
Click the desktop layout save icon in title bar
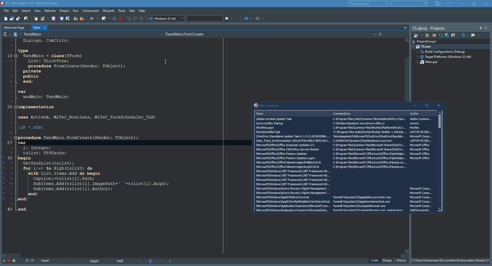click(x=437, y=4)
